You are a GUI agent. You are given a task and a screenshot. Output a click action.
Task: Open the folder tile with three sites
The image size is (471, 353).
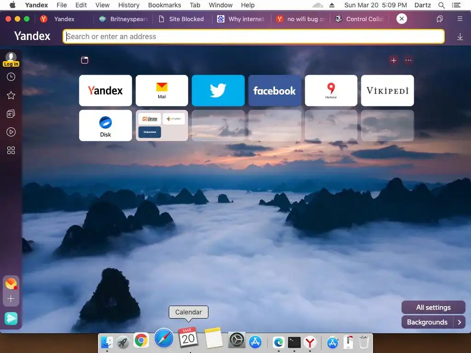point(162,125)
